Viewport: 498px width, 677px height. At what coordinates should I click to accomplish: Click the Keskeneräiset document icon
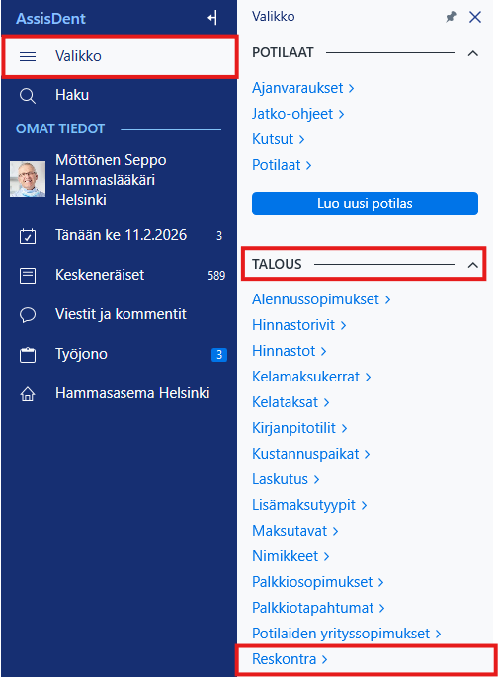point(28,276)
